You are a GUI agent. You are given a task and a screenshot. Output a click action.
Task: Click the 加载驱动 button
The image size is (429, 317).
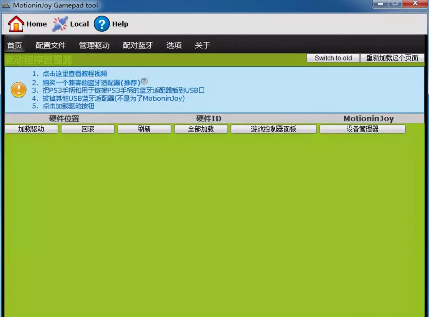(x=31, y=129)
